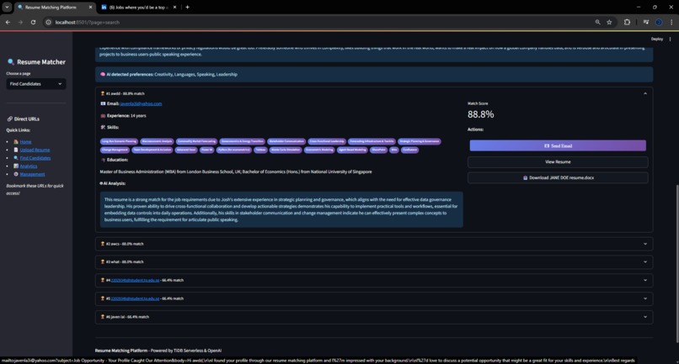Viewport: 679px width, 364px height.
Task: Click the address bar URL localhost:8501
Action: point(87,22)
